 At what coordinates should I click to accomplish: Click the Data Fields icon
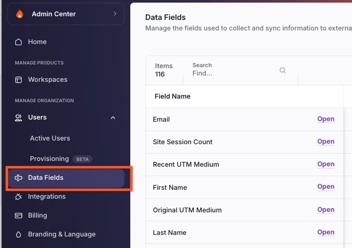click(x=18, y=178)
